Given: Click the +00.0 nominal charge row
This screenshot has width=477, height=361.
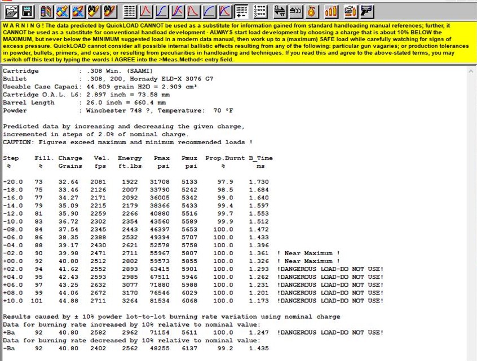Looking at the screenshot, I should click(x=169, y=261).
